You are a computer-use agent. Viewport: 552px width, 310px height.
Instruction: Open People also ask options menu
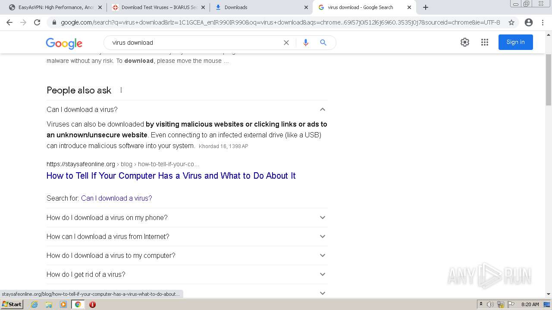pyautogui.click(x=121, y=90)
